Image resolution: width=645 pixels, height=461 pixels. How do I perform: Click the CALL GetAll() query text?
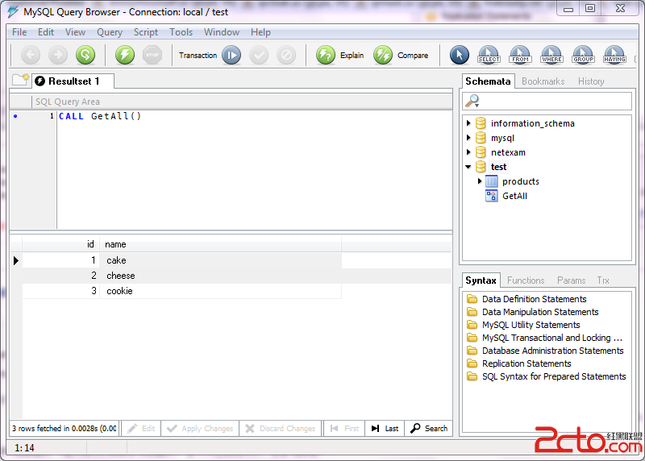pyautogui.click(x=100, y=116)
